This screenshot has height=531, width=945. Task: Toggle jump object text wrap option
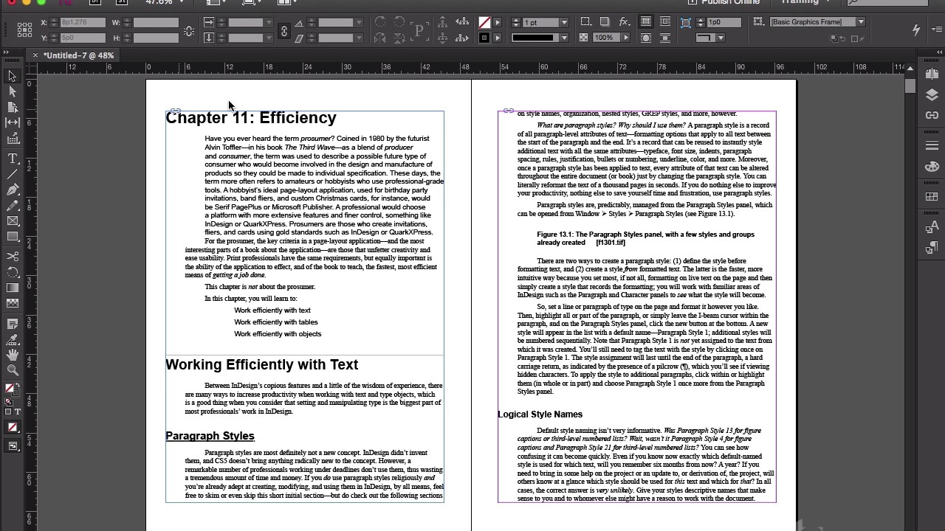[x=665, y=38]
